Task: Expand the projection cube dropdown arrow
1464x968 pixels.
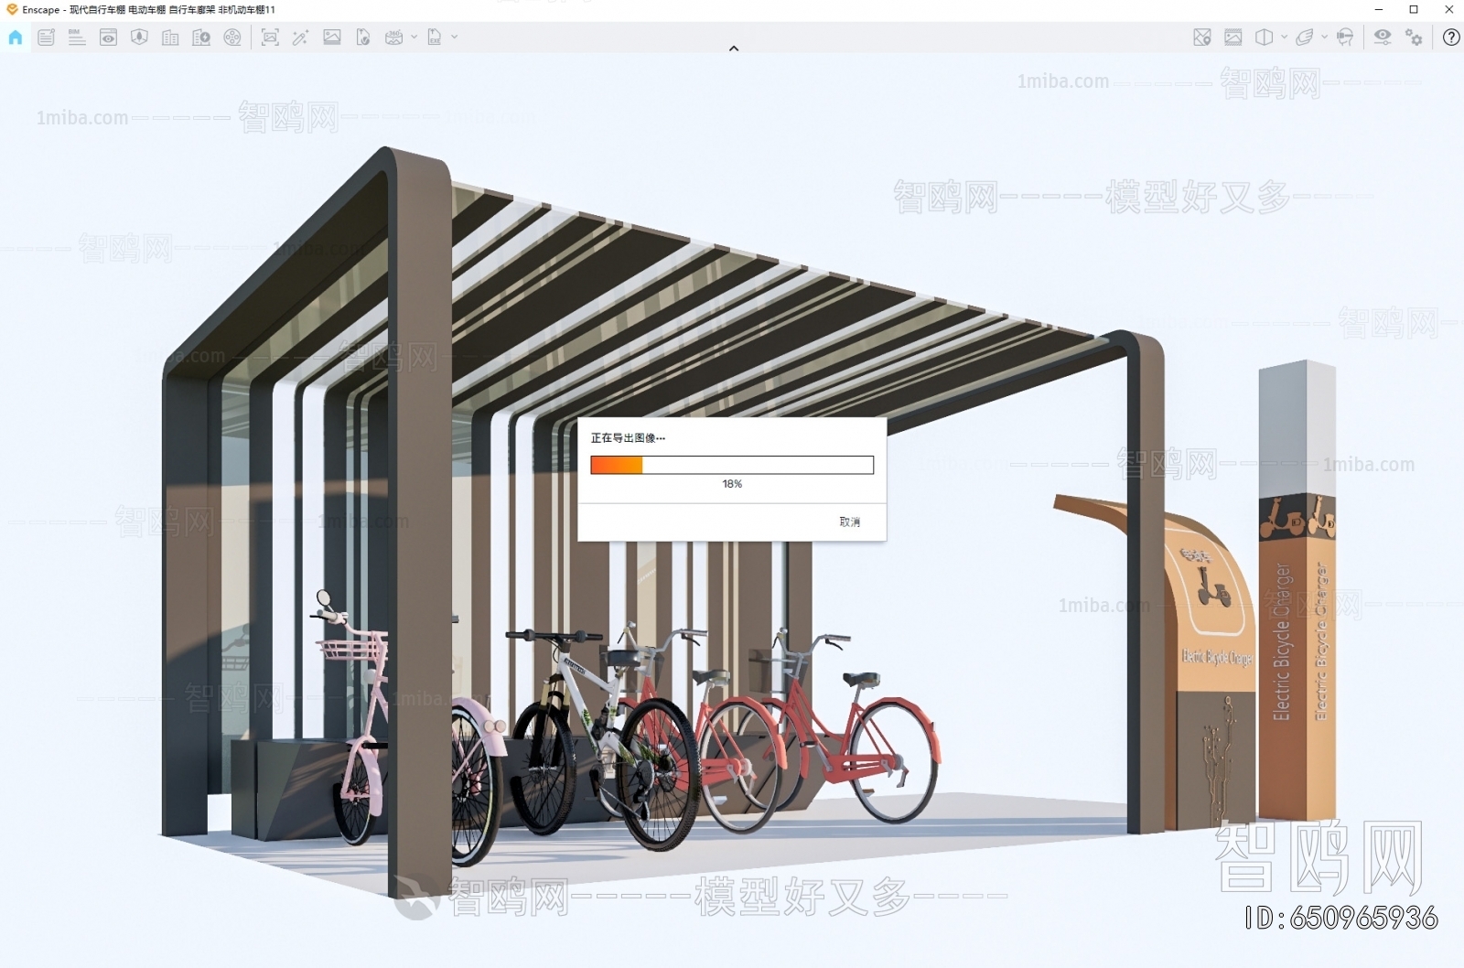Action: [x=1284, y=38]
